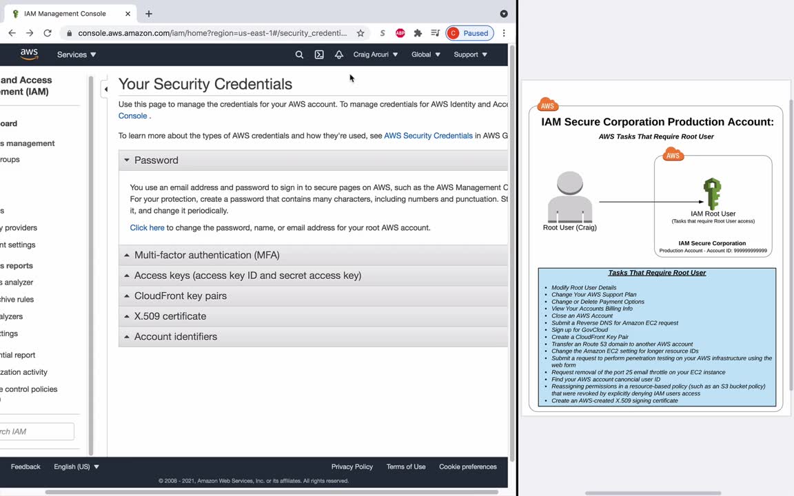Click the green IAM Root User key icon
The width and height of the screenshot is (794, 496).
[x=712, y=194]
